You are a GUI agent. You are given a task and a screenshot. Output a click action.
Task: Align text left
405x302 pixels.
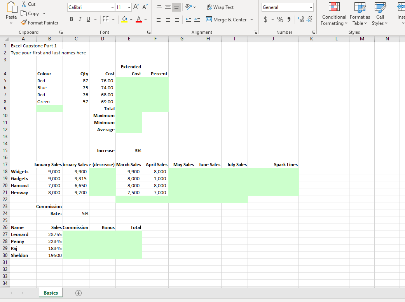pos(159,19)
